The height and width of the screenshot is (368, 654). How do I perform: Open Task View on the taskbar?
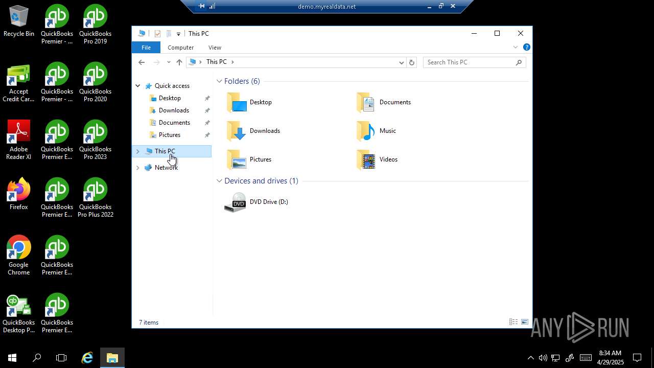coord(61,358)
